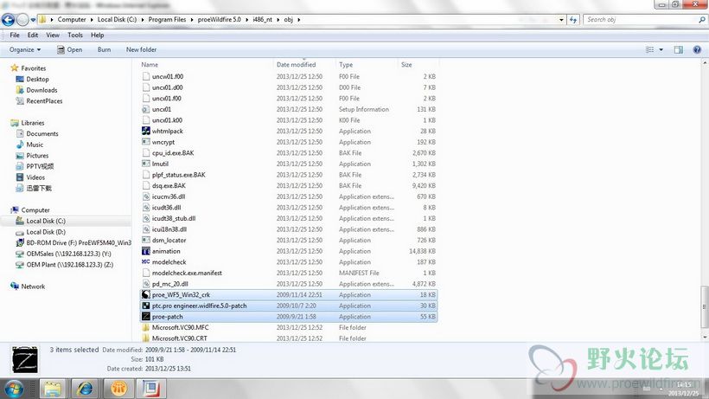Click the ptc.pro engineer.wildfire.5.0-patch icon
This screenshot has height=399, width=709.
(145, 306)
